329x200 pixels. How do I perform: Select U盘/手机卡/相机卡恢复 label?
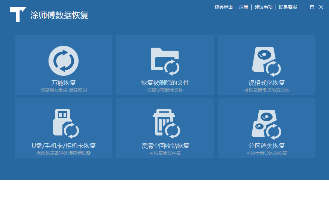(64, 146)
